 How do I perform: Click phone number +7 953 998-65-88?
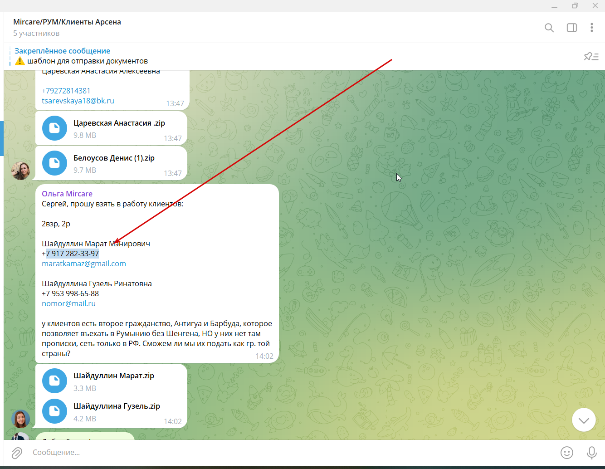[70, 293]
